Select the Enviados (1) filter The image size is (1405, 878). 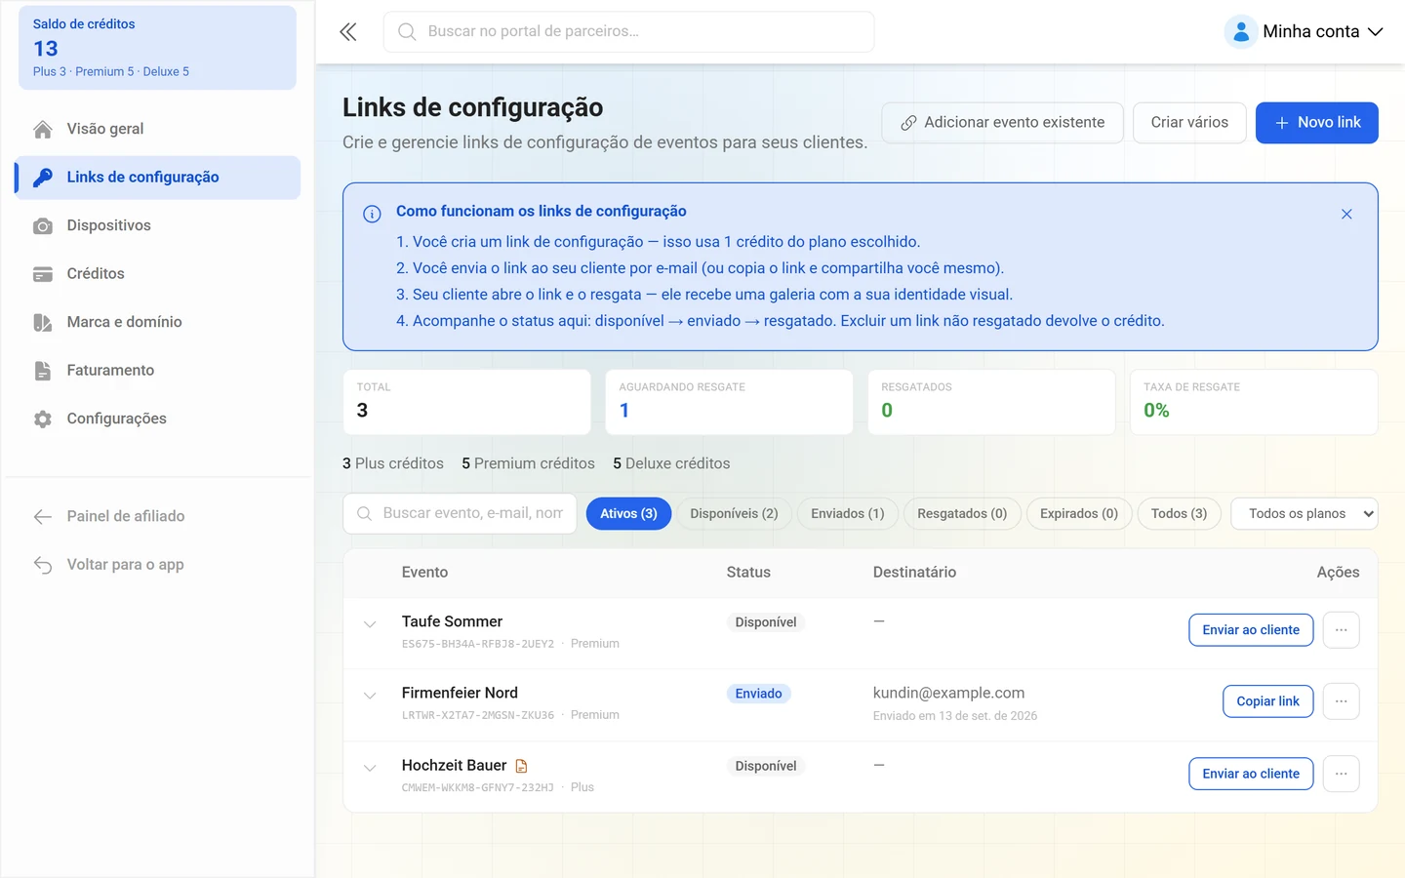click(x=848, y=514)
